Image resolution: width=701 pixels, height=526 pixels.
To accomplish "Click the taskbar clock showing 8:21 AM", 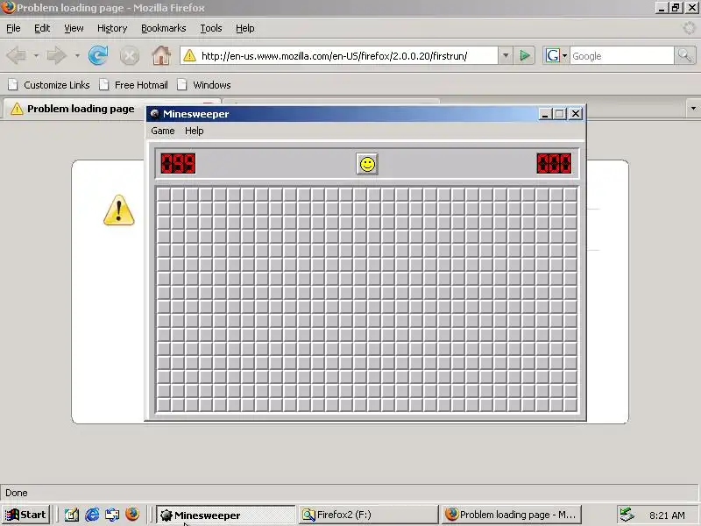I will coord(667,515).
